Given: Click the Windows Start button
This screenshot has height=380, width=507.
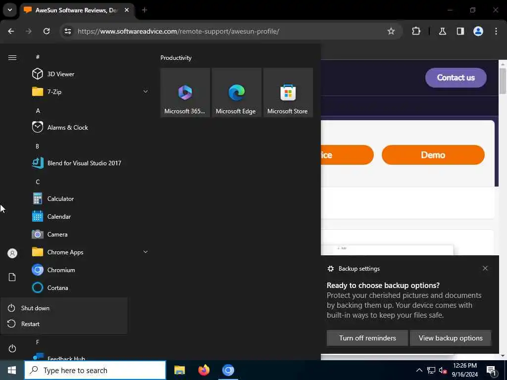Looking at the screenshot, I should [x=12, y=370].
